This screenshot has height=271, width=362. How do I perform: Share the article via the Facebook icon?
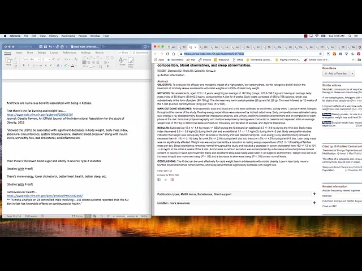[159, 180]
